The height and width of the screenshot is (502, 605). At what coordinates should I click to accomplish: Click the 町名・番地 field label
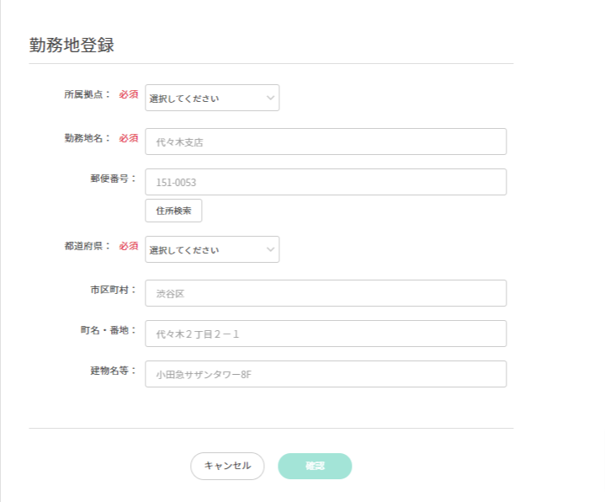coord(103,330)
